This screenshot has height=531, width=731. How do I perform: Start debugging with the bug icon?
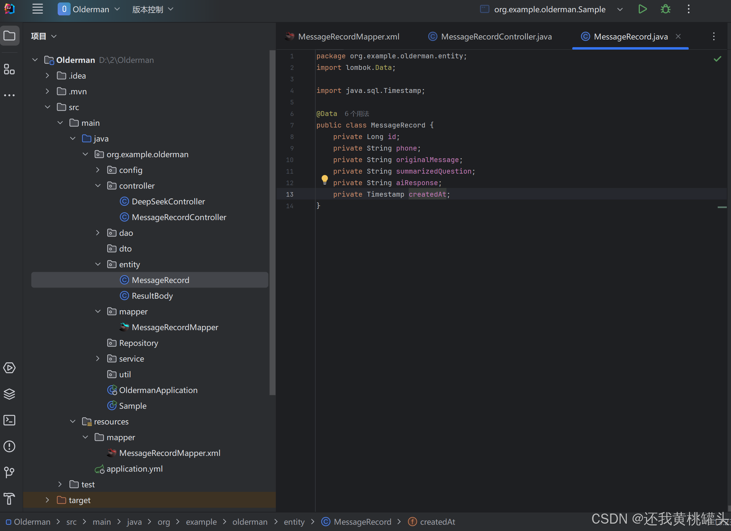665,9
